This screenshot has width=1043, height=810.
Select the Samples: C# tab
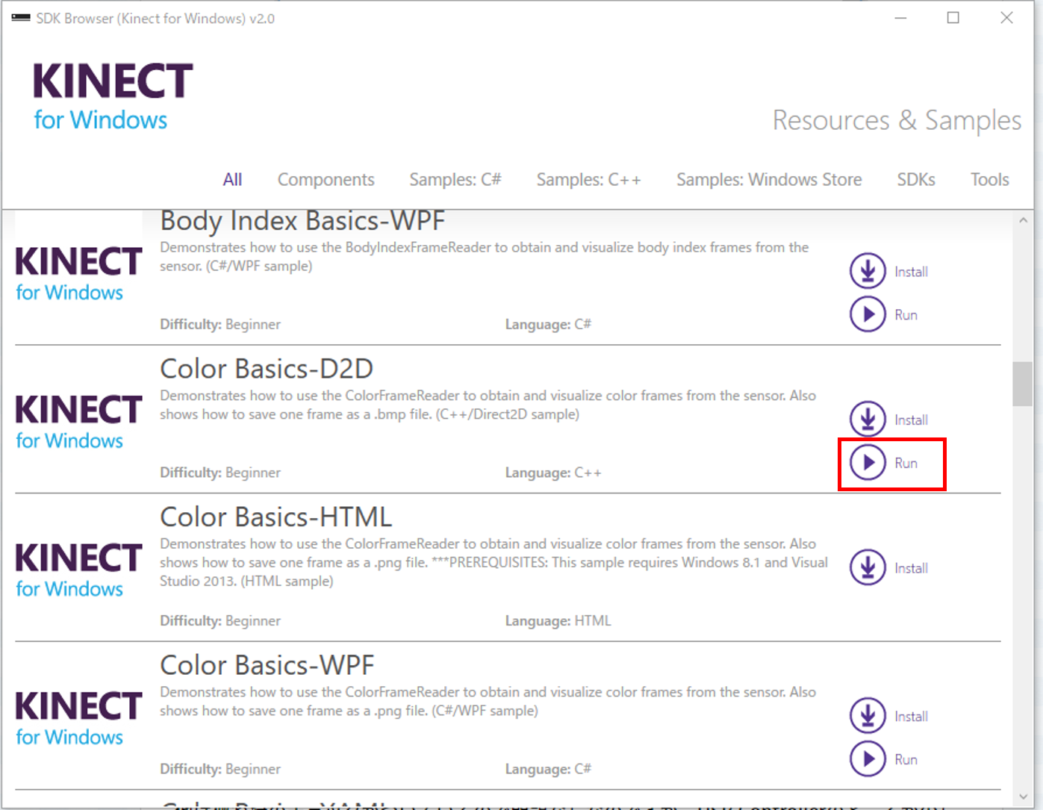[455, 180]
